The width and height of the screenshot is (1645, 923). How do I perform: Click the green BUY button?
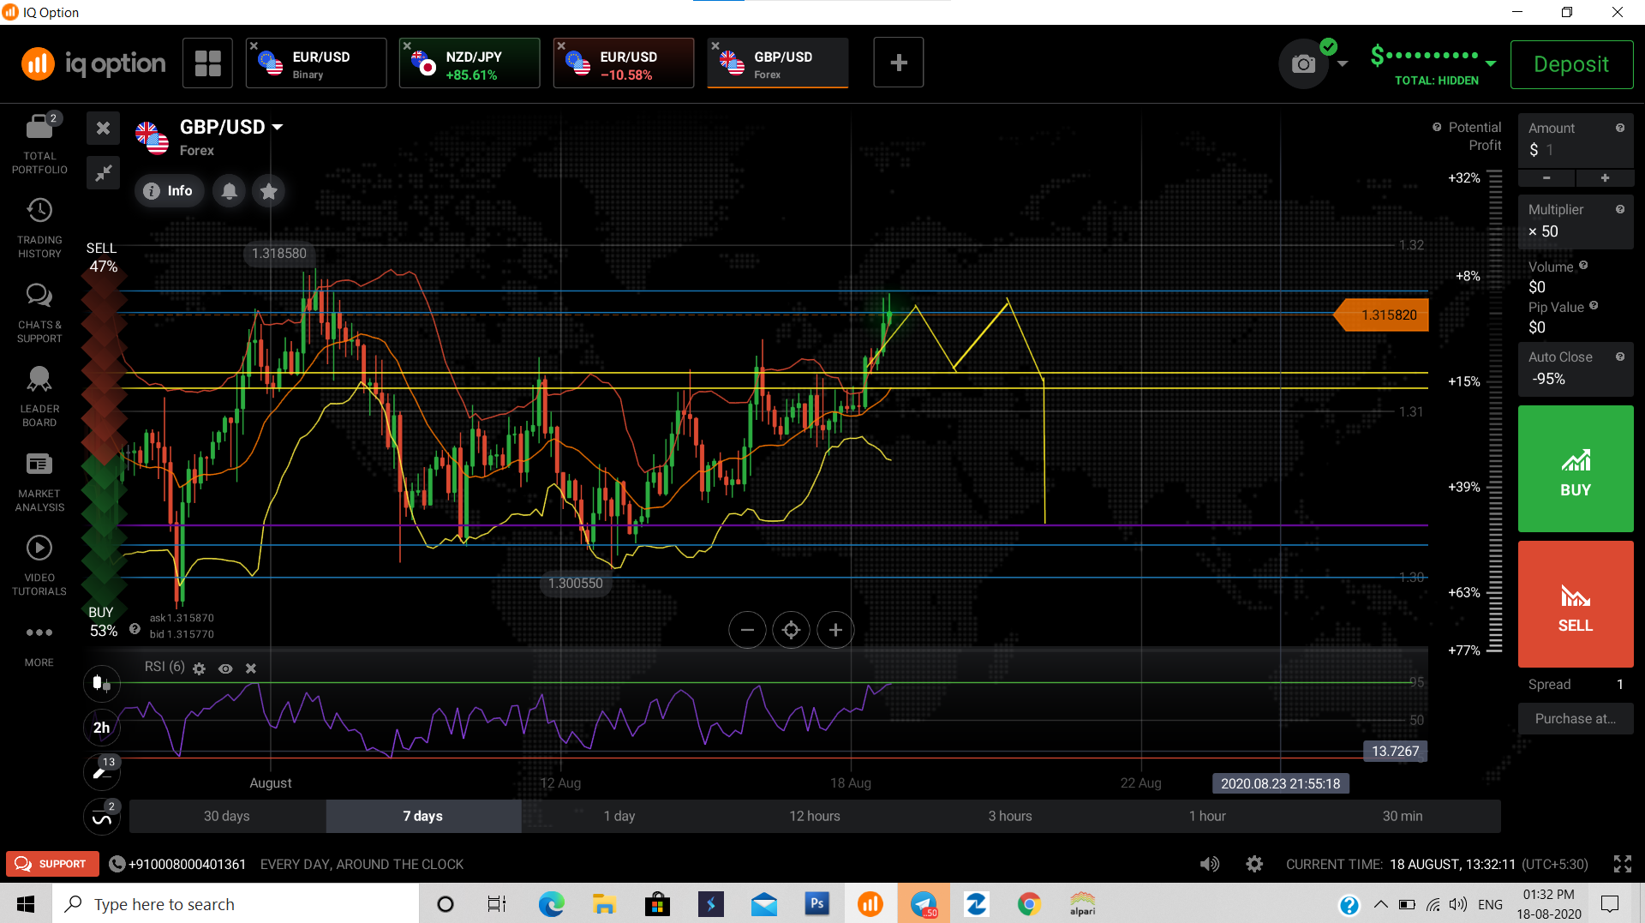1576,469
